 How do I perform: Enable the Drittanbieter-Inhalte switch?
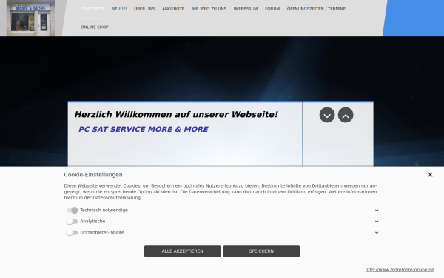coord(73,232)
